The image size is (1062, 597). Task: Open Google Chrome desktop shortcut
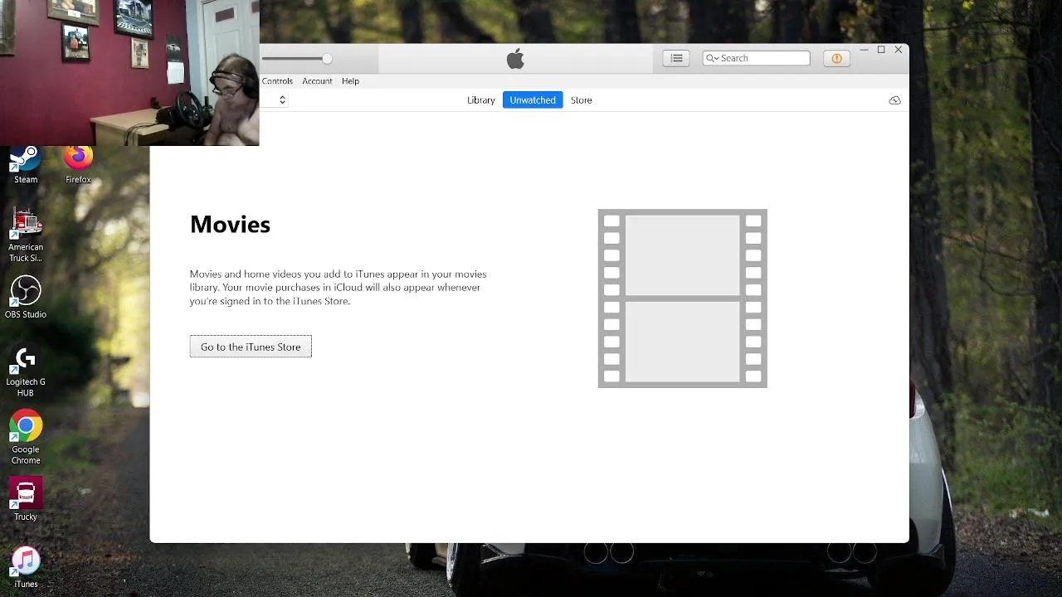tap(26, 438)
